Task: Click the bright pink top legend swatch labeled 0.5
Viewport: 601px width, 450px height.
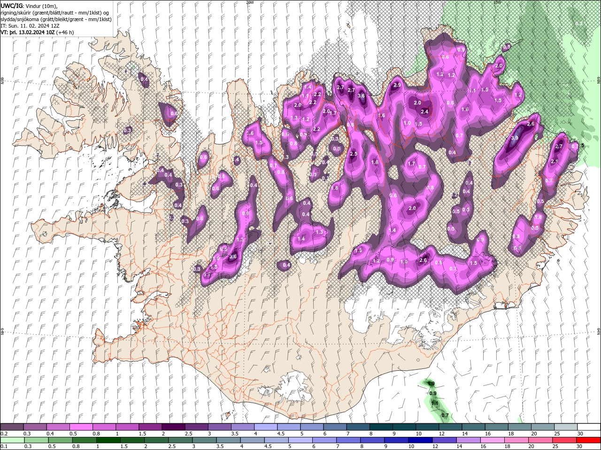Action: 81,427
